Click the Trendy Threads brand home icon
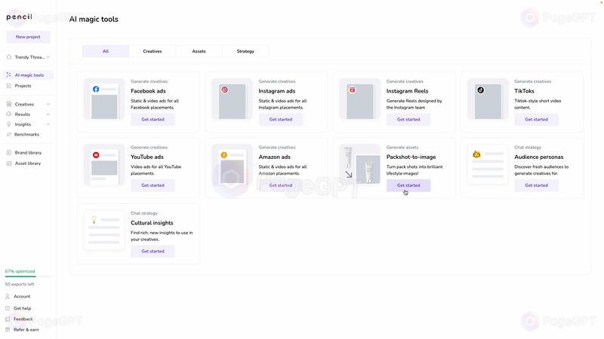This screenshot has width=604, height=339. click(8, 57)
